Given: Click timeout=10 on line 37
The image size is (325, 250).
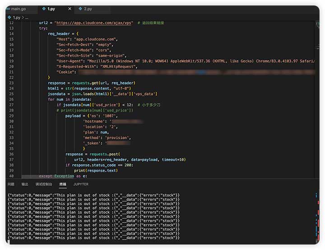Looking at the screenshot, I should click(173, 160).
